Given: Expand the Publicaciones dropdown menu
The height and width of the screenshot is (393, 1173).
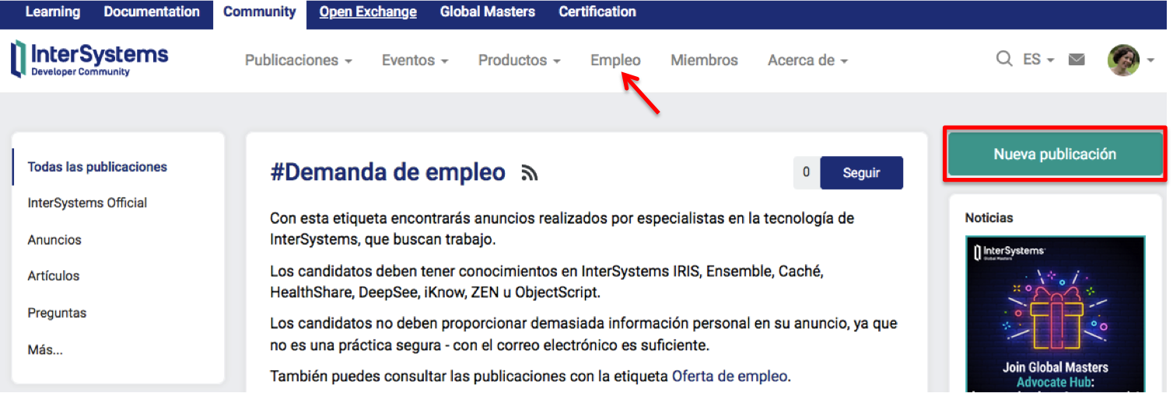Looking at the screenshot, I should click(298, 61).
